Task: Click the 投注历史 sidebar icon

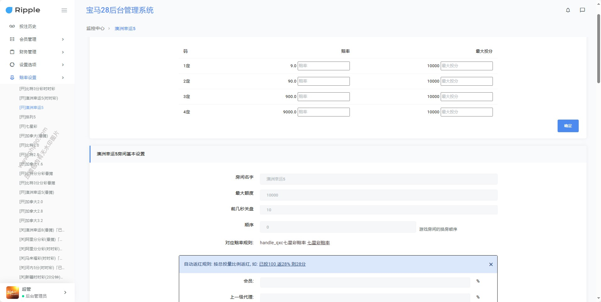Action: pos(12,26)
